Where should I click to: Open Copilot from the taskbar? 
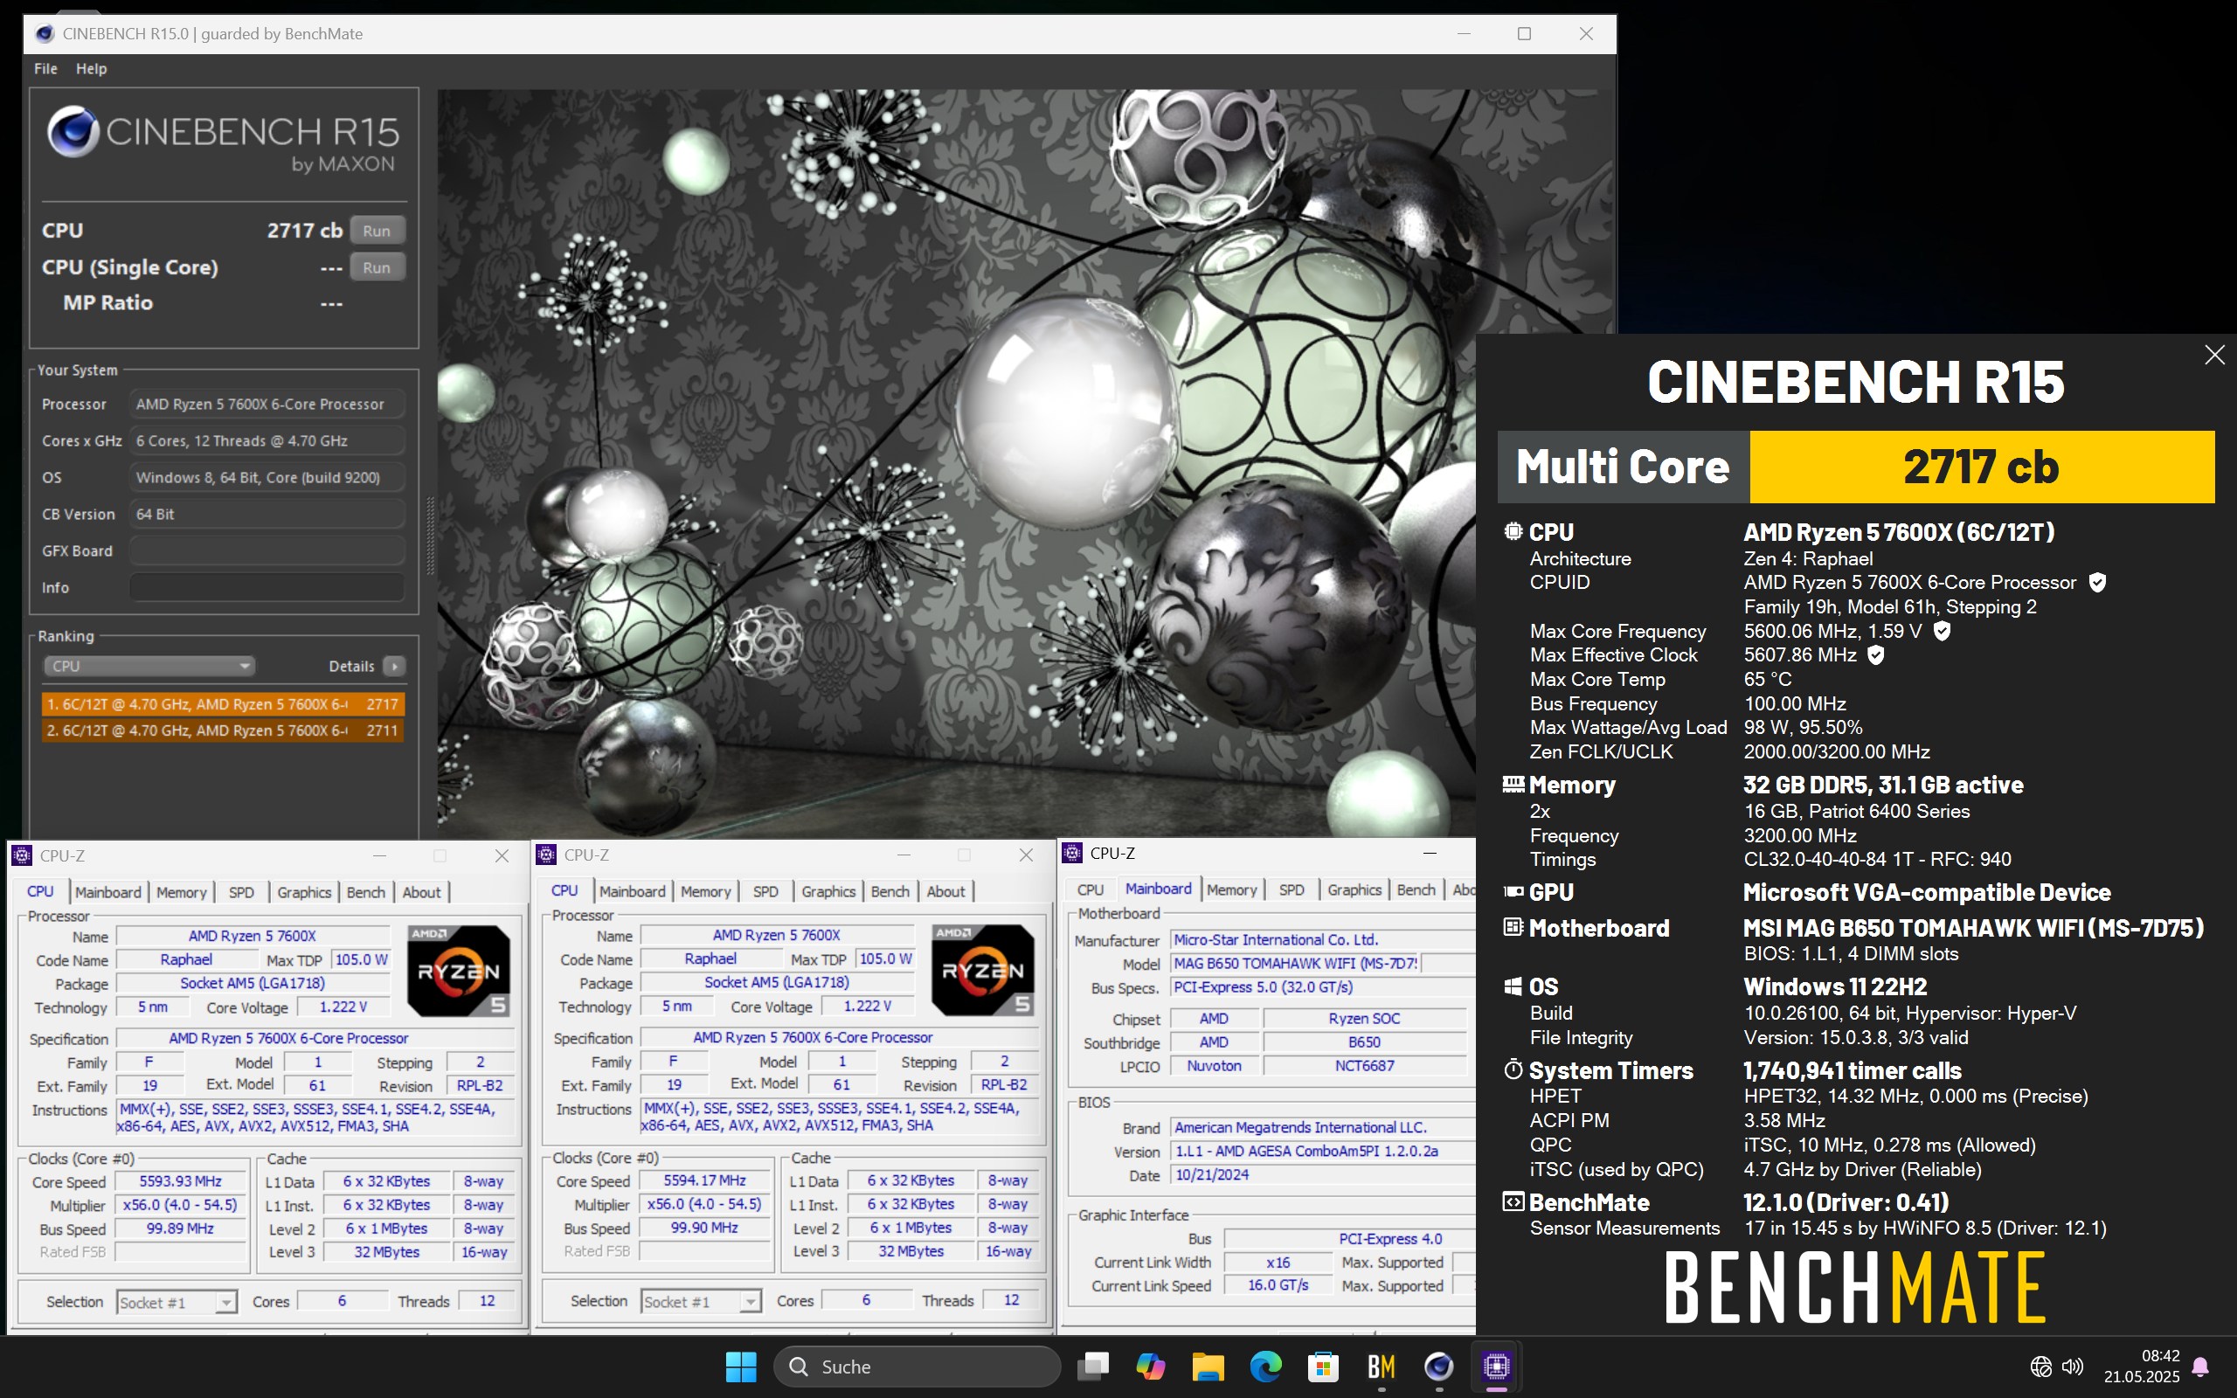coord(1150,1367)
